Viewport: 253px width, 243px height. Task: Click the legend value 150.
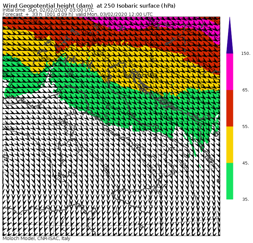coord(246,54)
